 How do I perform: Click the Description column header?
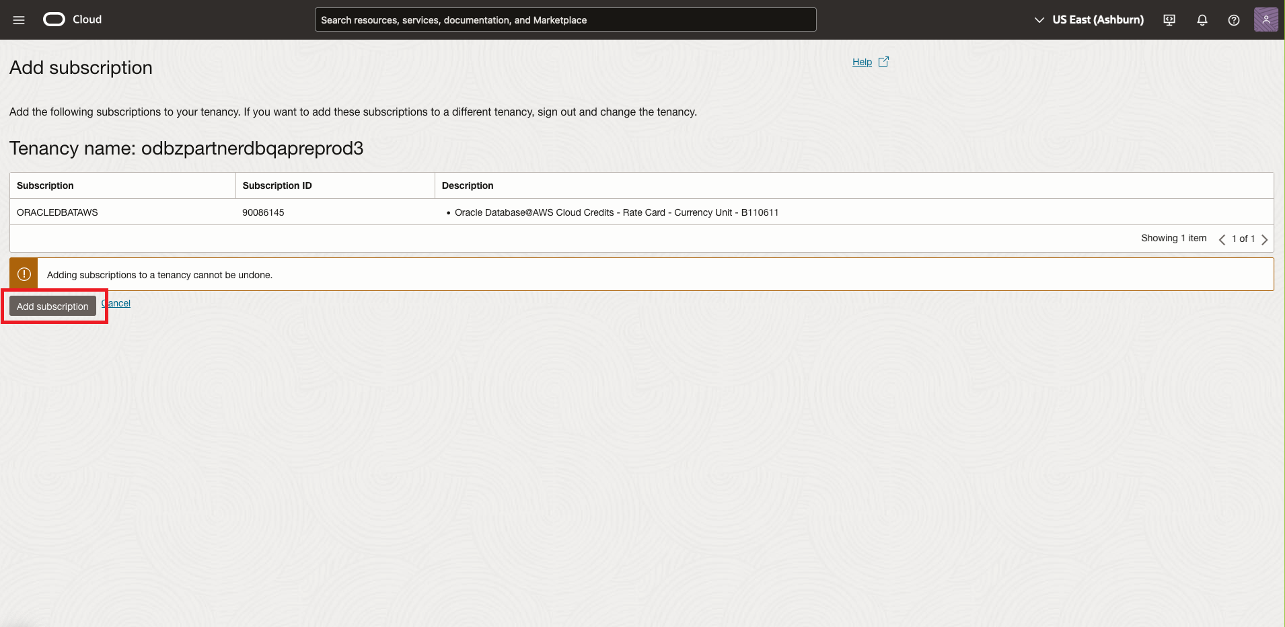(467, 185)
